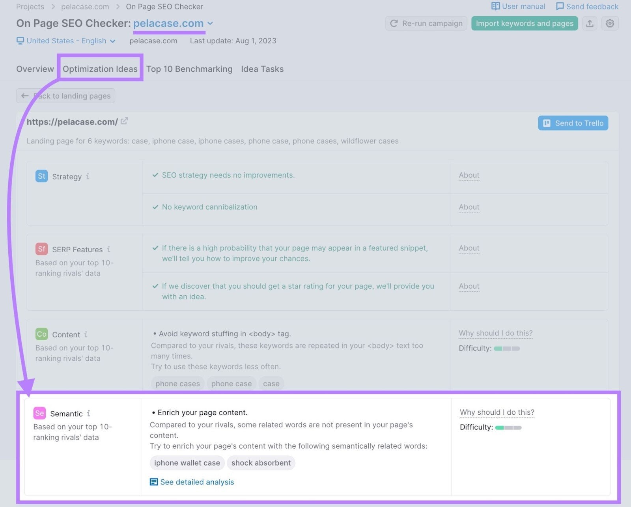The height and width of the screenshot is (507, 631).
Task: Open the export (upload) icon button
Action: (590, 23)
